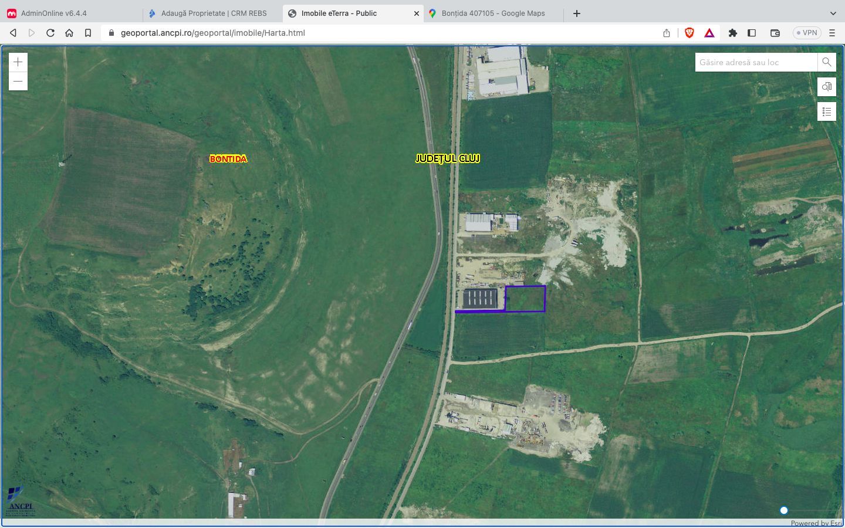Switch to Bonțida Google Maps tab
Viewport: 845px width, 528px height.
[493, 13]
